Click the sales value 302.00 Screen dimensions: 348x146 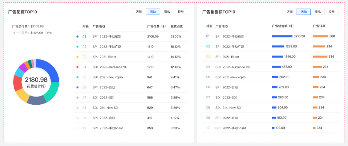(x=284, y=77)
